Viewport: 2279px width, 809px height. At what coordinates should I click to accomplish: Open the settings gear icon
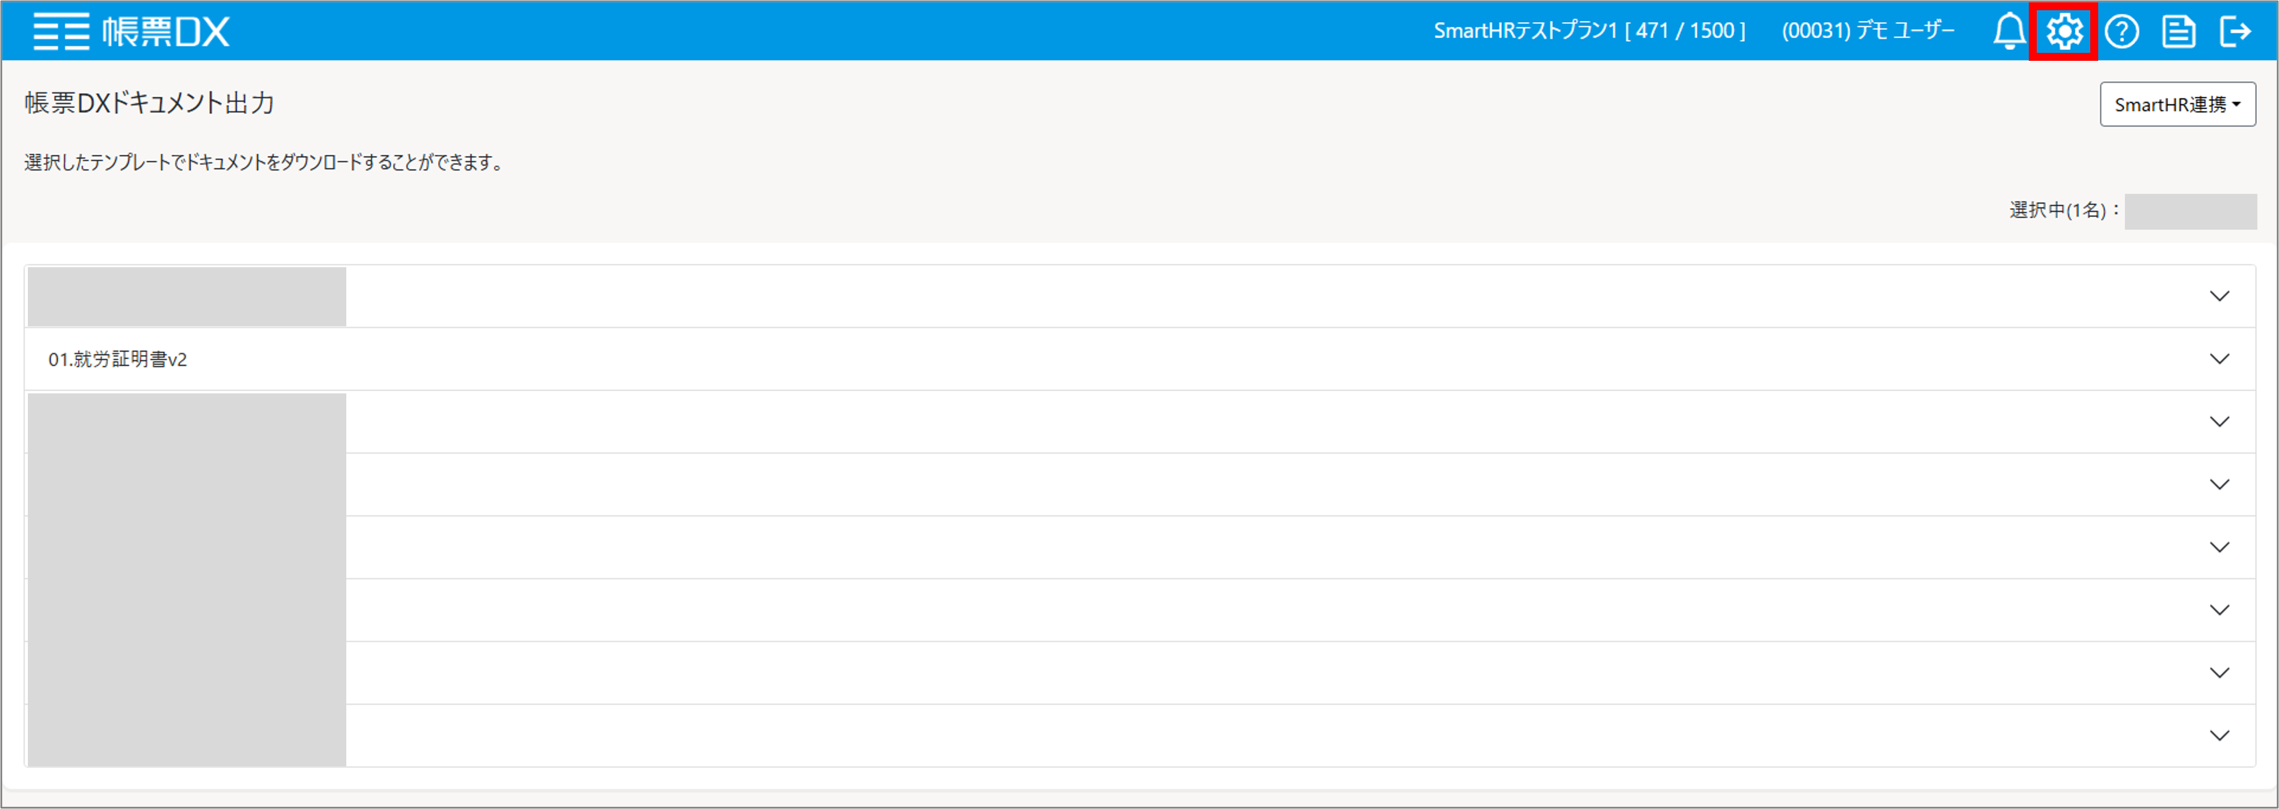[2064, 32]
